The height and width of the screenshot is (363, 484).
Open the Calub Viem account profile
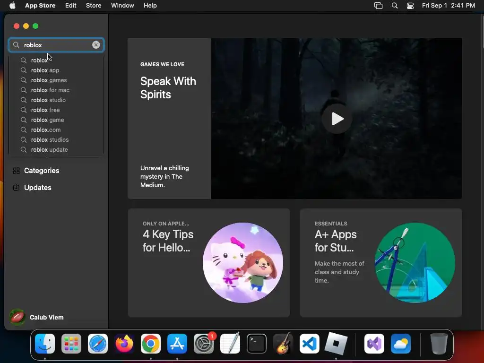[x=37, y=317]
